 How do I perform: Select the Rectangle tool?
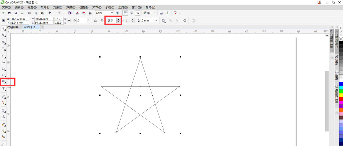[3, 69]
